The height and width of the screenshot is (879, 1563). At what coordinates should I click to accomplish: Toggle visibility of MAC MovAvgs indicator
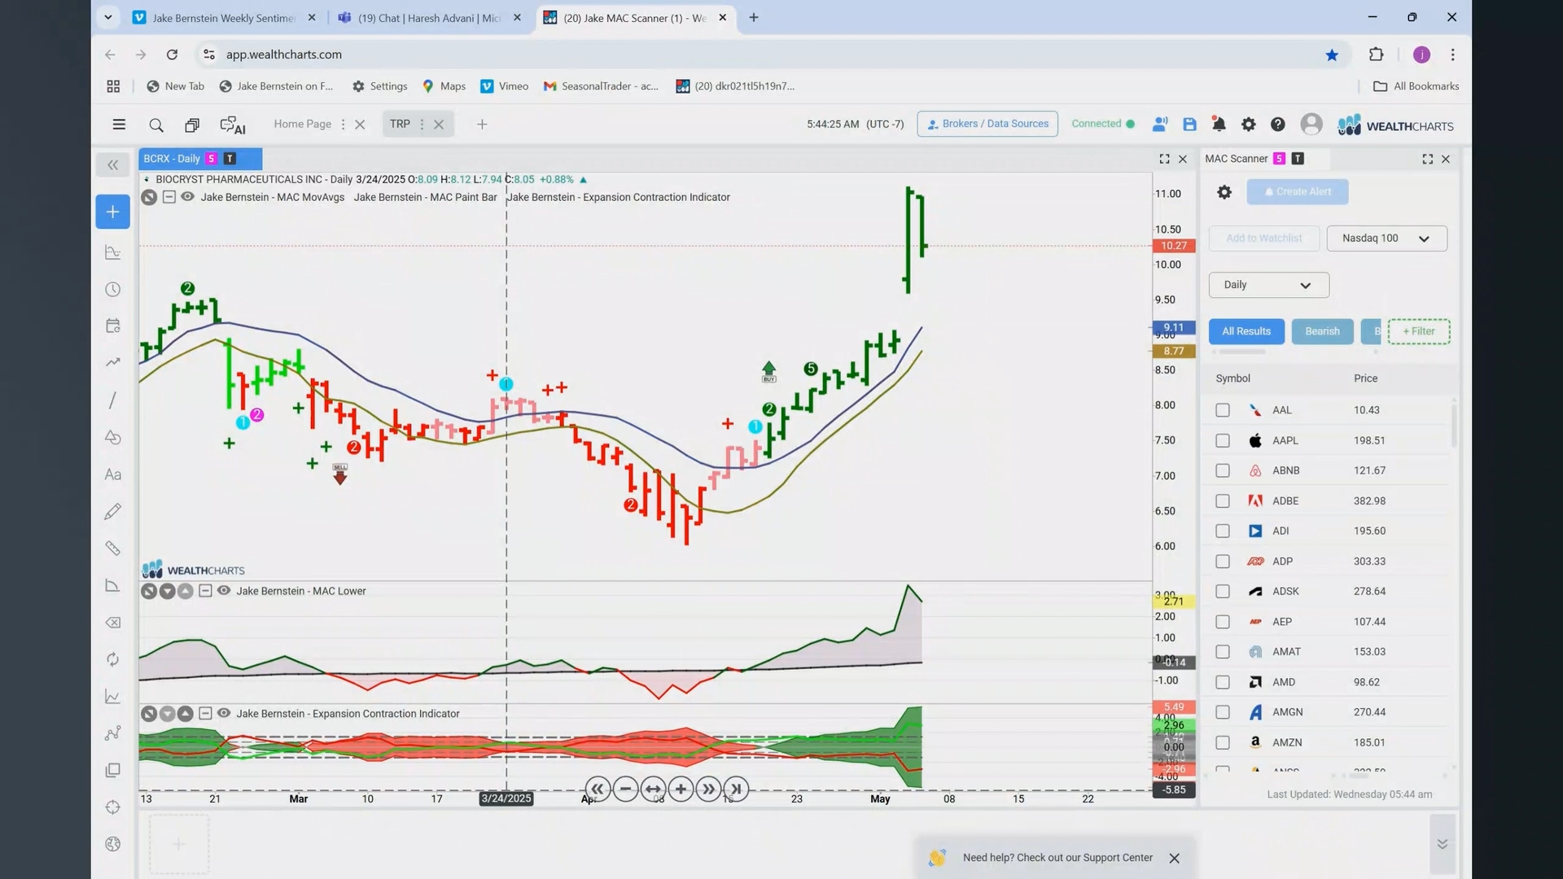[x=187, y=197]
